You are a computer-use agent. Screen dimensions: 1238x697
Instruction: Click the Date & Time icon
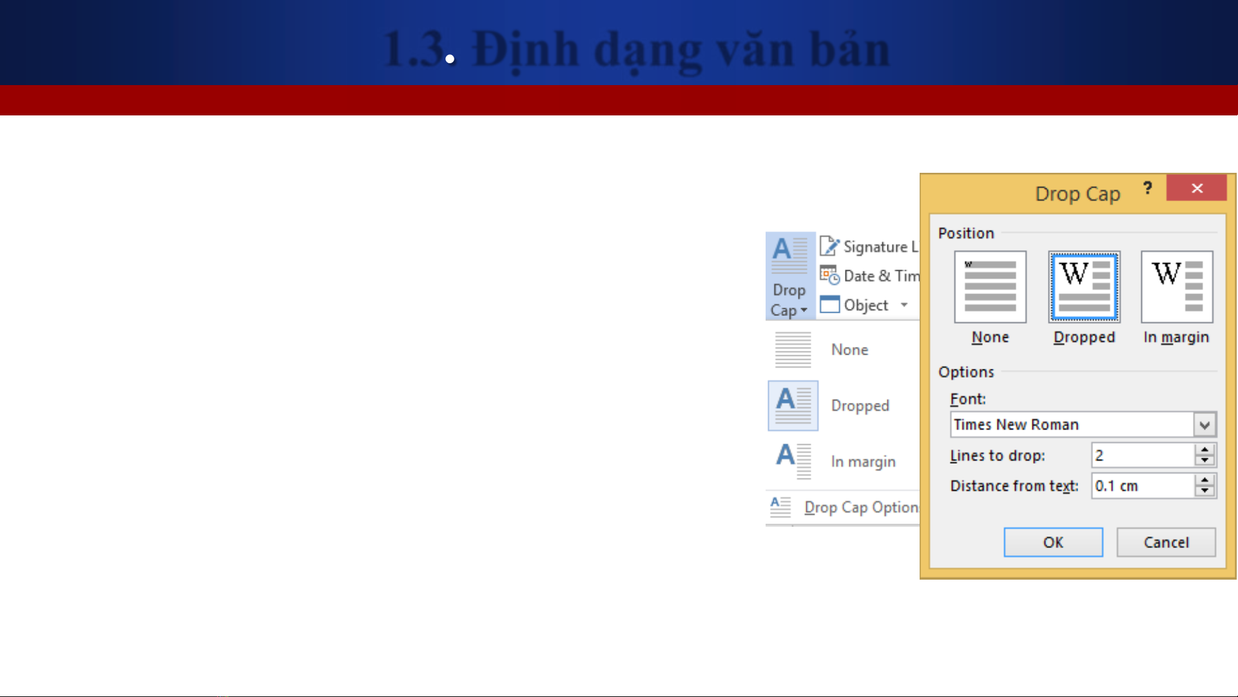tap(829, 275)
